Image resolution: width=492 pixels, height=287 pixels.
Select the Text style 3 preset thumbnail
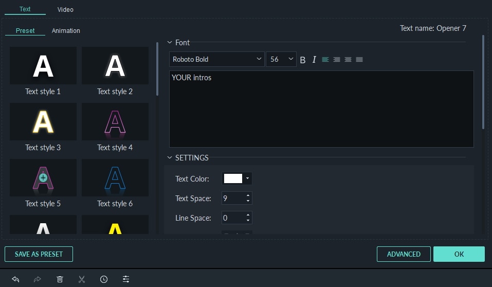pos(43,122)
